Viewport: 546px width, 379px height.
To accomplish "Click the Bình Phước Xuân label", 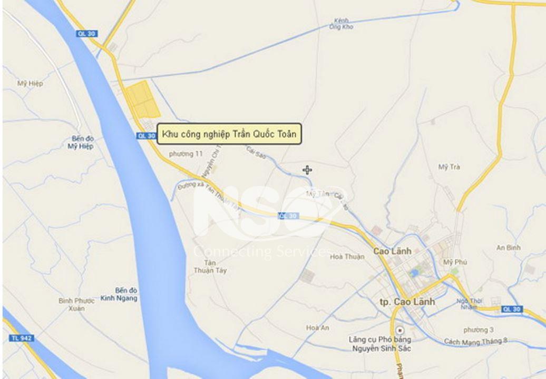I will 76,305.
